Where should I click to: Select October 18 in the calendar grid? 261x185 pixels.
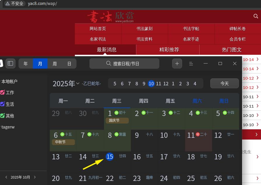(x=199, y=162)
